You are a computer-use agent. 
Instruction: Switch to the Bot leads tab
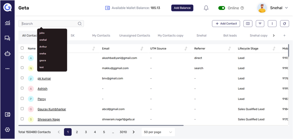[230, 36]
